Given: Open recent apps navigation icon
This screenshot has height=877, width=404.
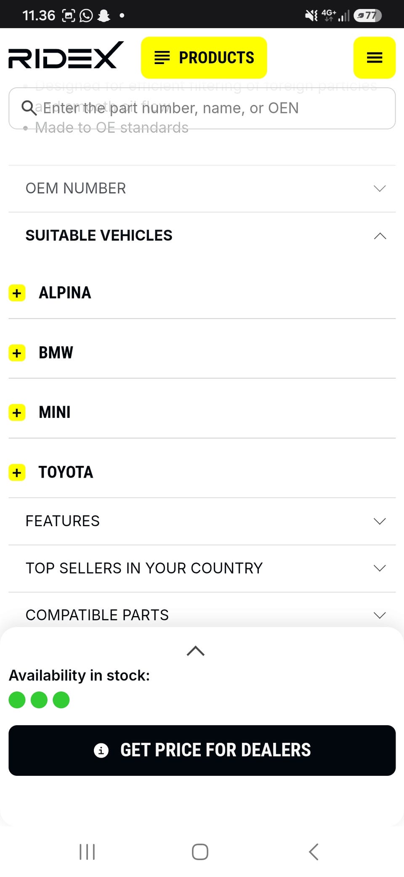Looking at the screenshot, I should 87,852.
